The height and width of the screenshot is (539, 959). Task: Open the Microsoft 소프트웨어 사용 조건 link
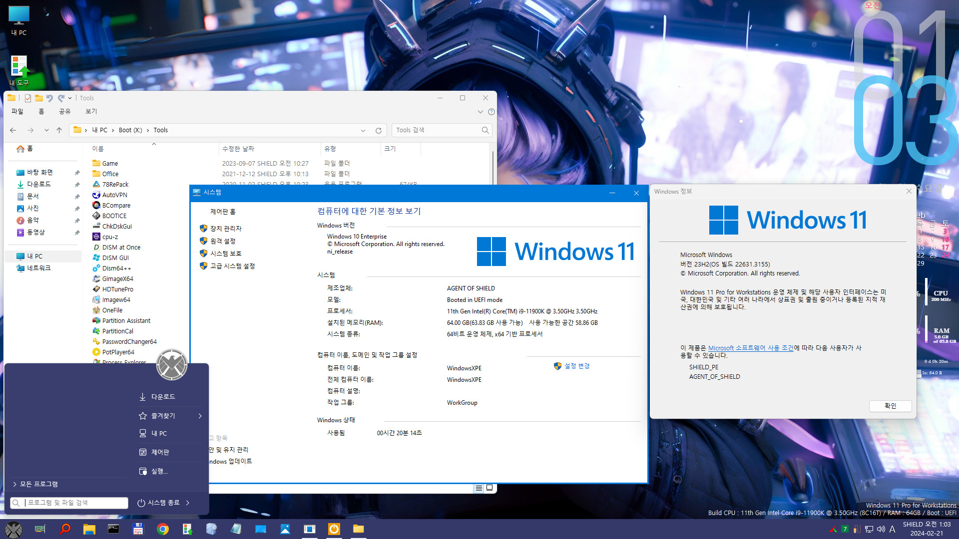coord(750,348)
